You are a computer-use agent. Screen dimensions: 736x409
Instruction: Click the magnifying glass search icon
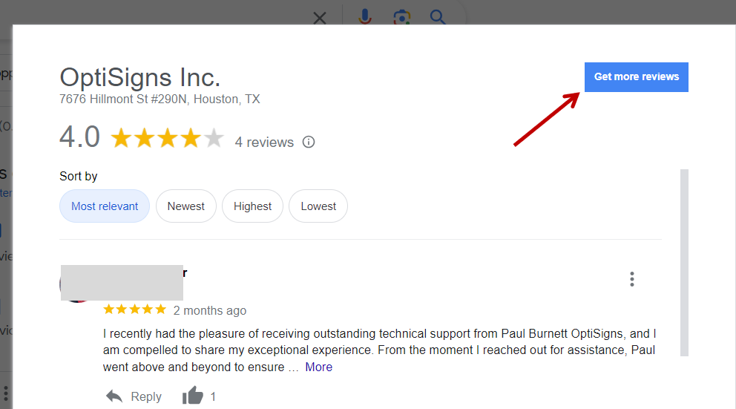(438, 17)
